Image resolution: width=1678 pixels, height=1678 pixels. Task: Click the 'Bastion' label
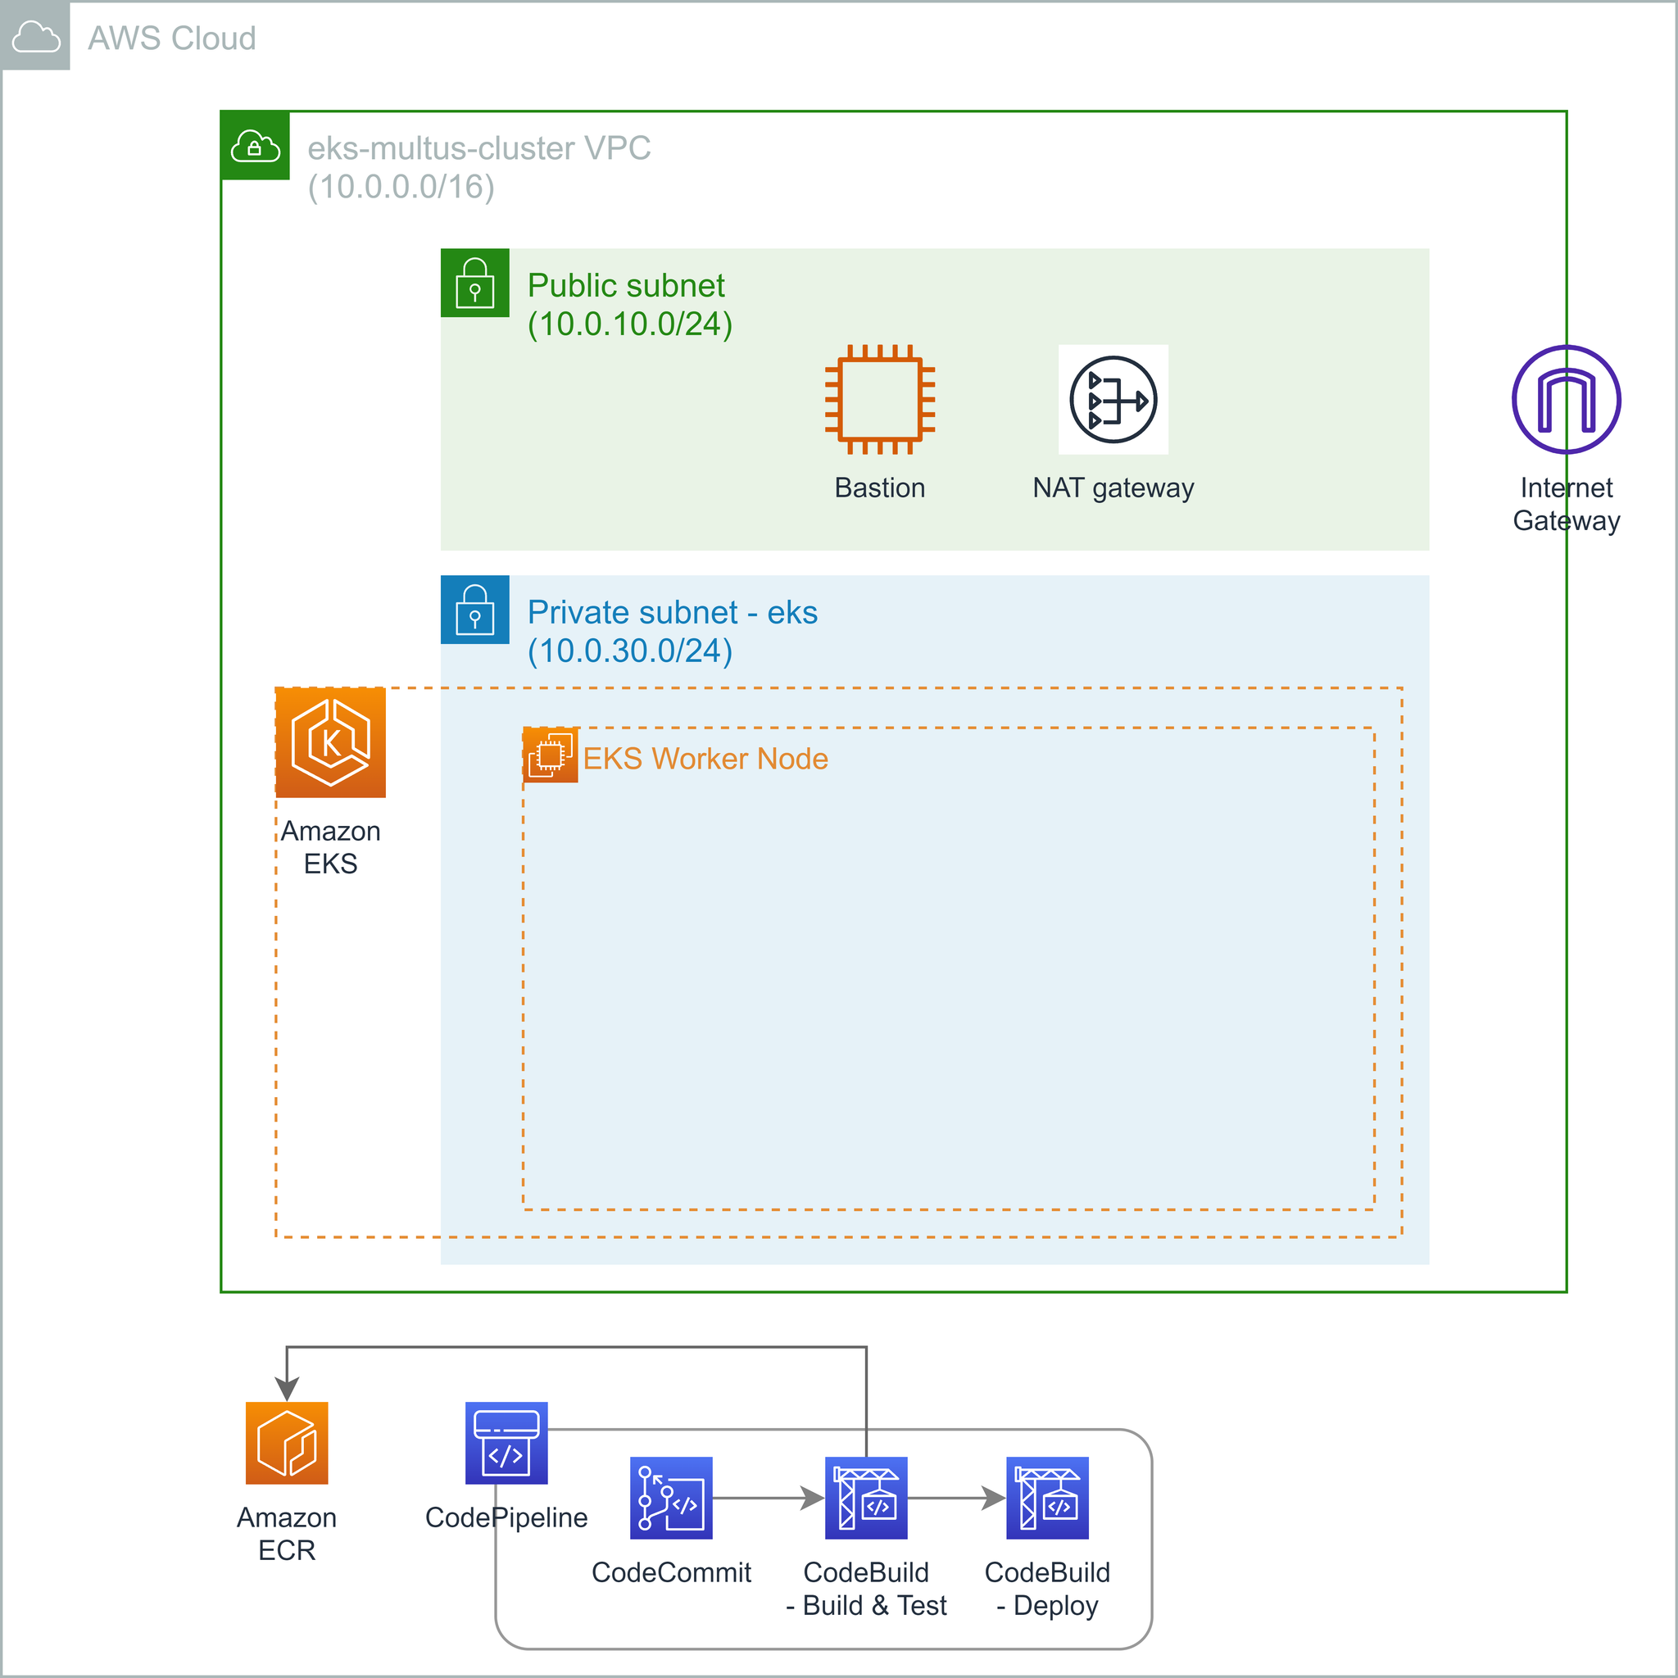point(880,488)
